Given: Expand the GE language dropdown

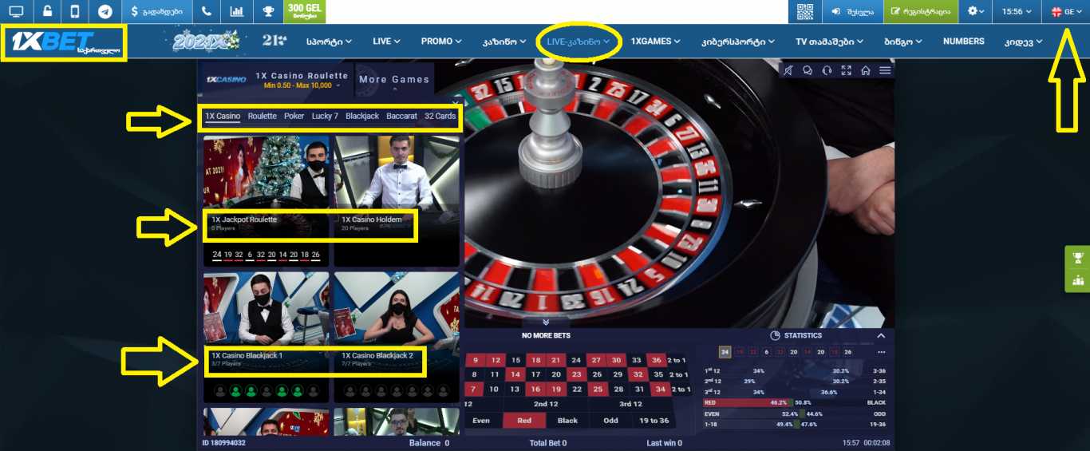Looking at the screenshot, I should [1066, 12].
